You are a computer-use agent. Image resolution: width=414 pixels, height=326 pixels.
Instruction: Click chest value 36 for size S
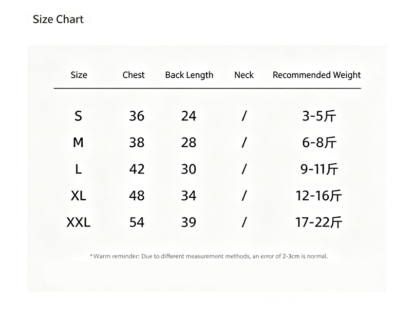coord(137,116)
